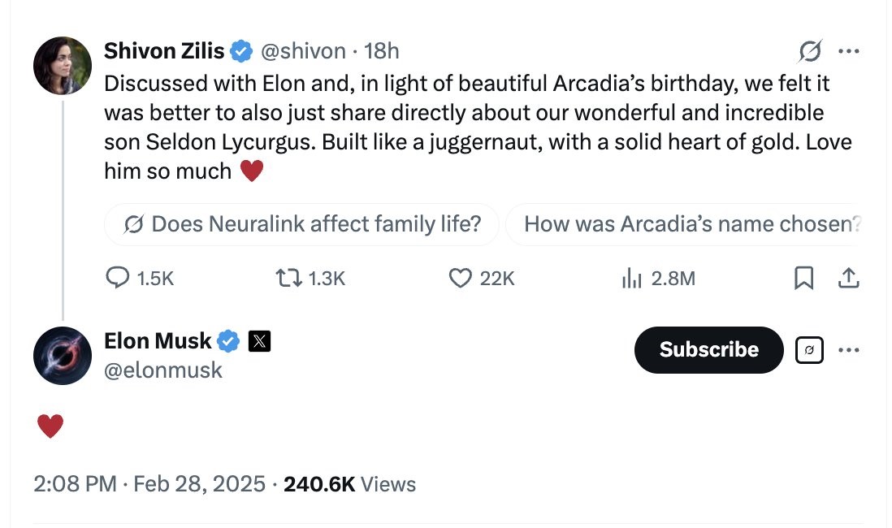Open more options menu on Shivon's post
This screenshot has height=528, width=892.
pyautogui.click(x=848, y=52)
